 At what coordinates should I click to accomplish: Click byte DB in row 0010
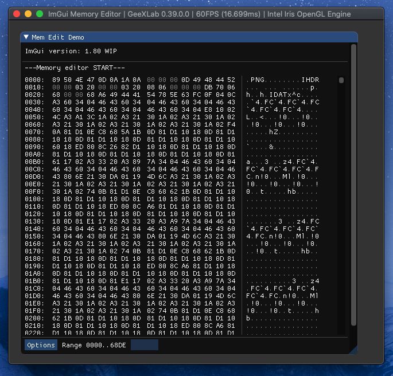(208, 87)
